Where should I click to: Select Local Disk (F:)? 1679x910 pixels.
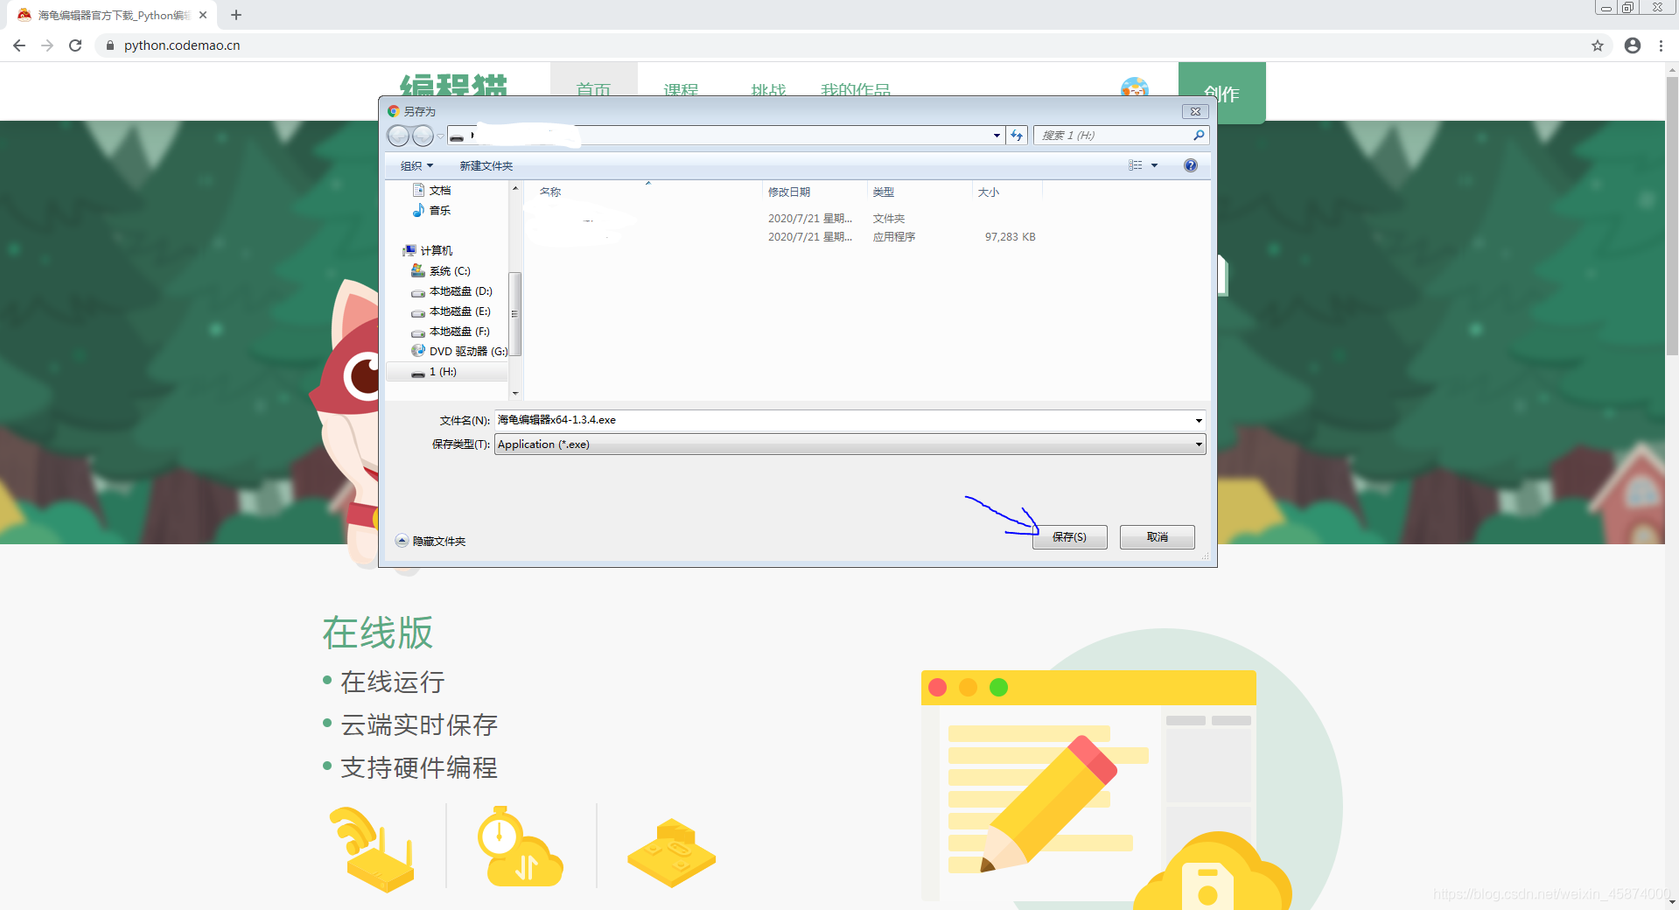[451, 331]
